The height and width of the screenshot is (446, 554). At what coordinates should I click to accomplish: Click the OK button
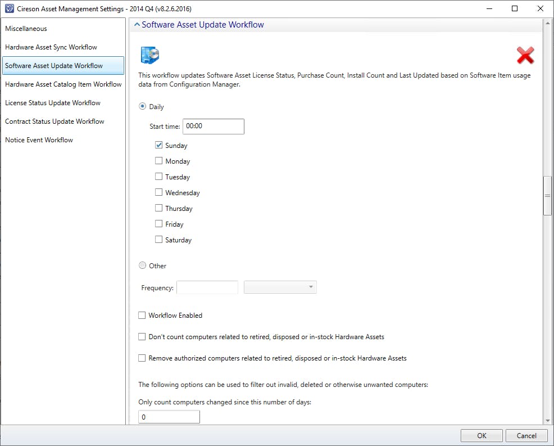click(x=482, y=435)
